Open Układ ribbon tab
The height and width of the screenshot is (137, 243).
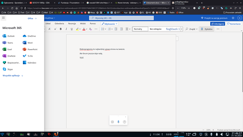point(48,24)
